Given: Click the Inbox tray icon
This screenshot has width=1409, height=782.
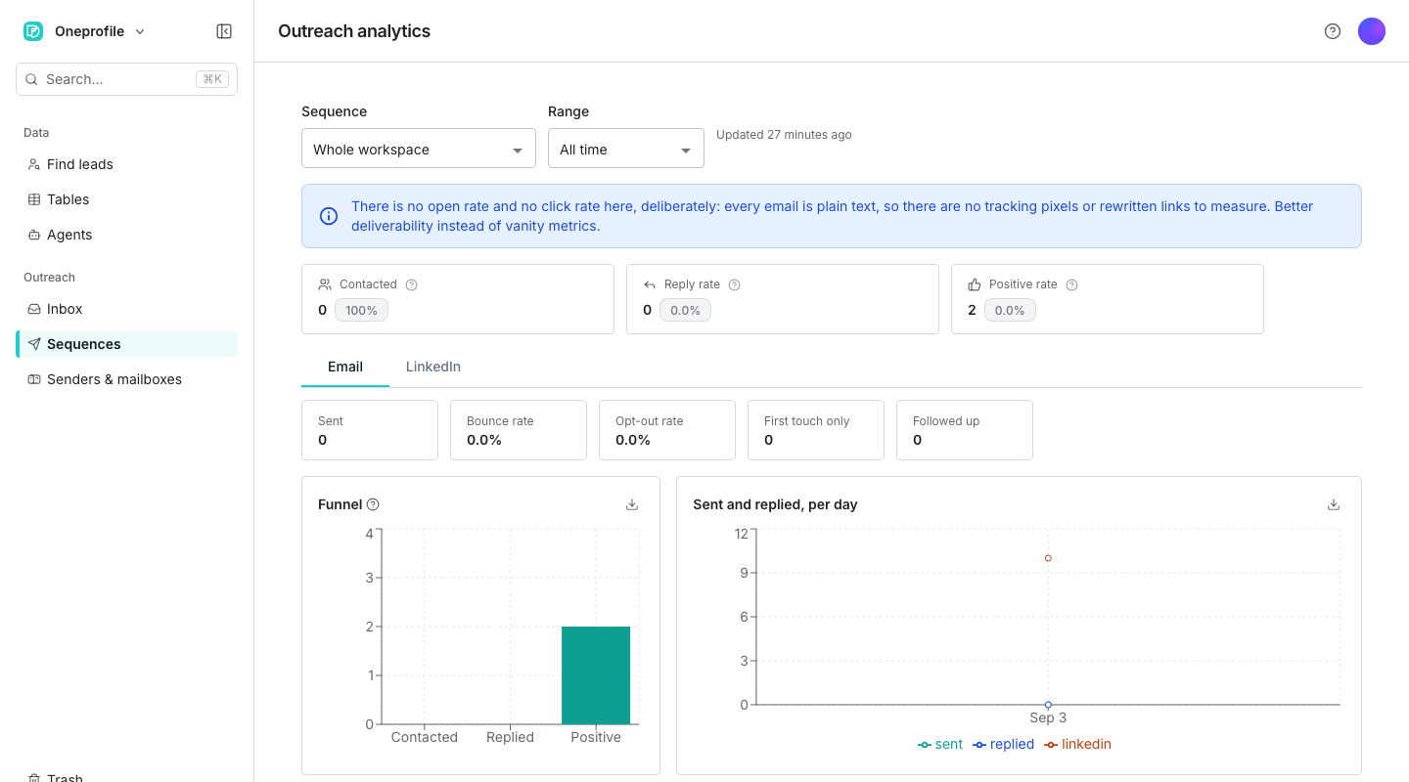Looking at the screenshot, I should (x=34, y=309).
